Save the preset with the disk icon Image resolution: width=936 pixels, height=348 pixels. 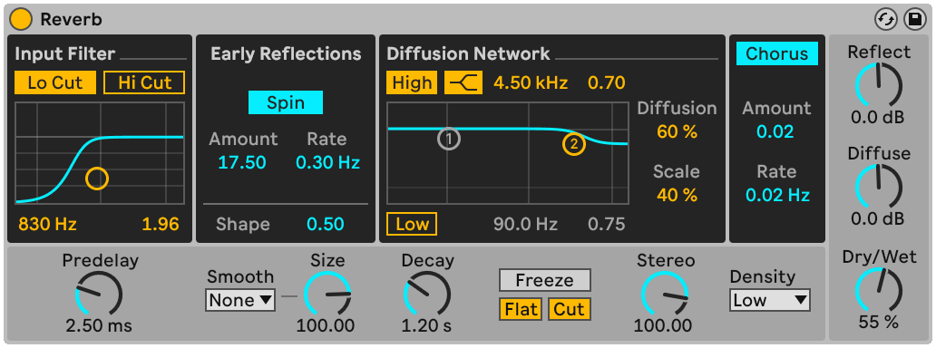click(x=914, y=20)
